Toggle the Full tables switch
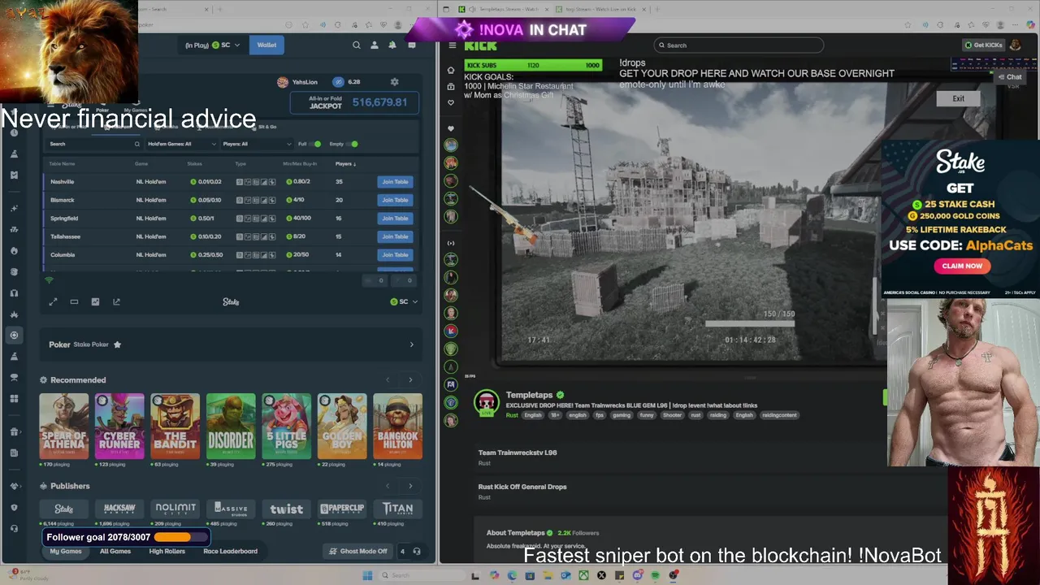This screenshot has width=1040, height=585. [x=317, y=144]
